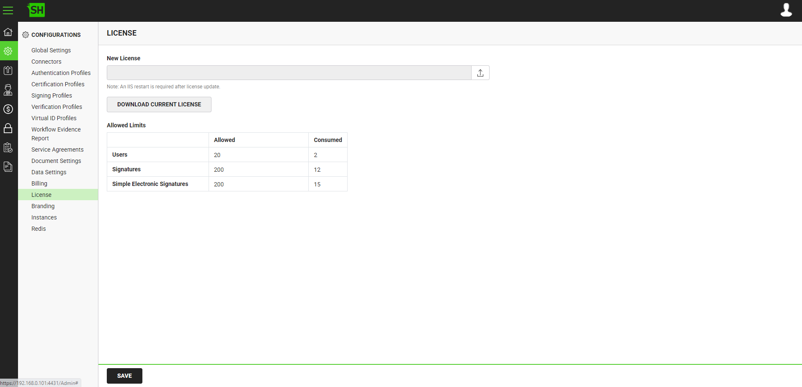Click the Allowed Limits heading

126,125
